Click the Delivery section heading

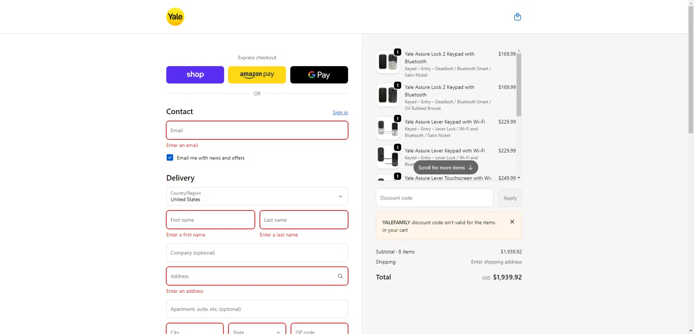tap(180, 178)
